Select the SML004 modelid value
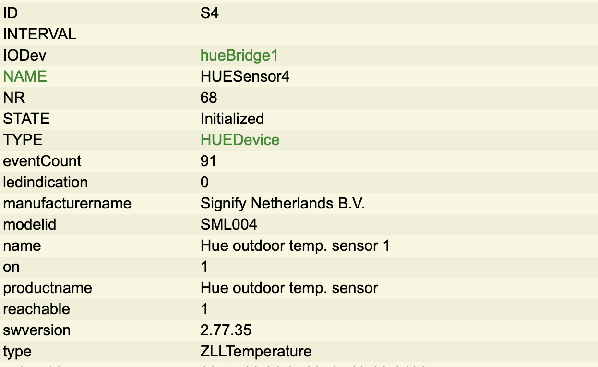The height and width of the screenshot is (367, 598). coord(228,225)
